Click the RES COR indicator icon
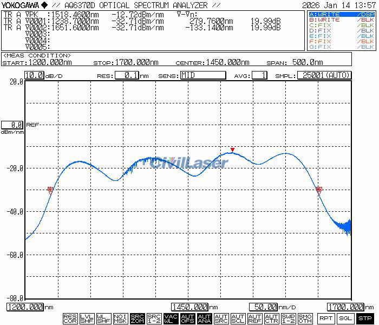379x325 pixels. tap(70, 319)
